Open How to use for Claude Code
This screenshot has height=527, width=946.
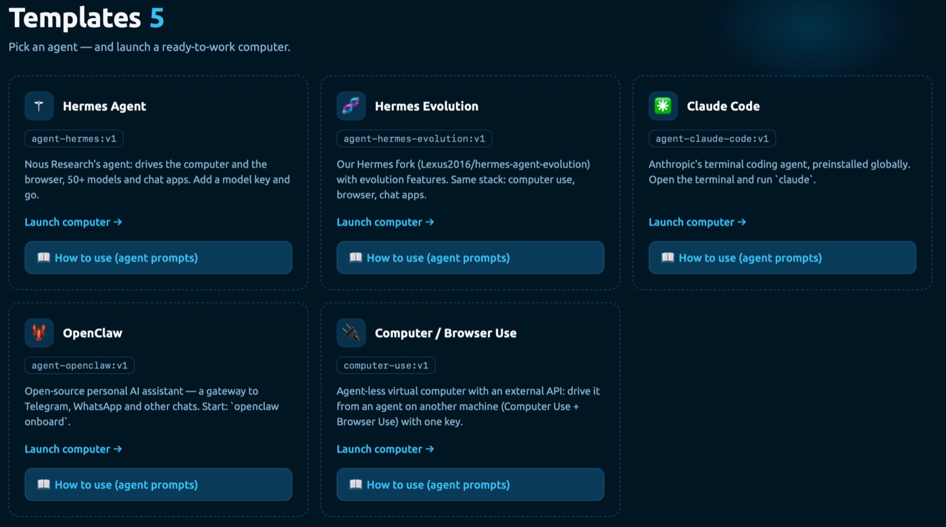click(782, 257)
